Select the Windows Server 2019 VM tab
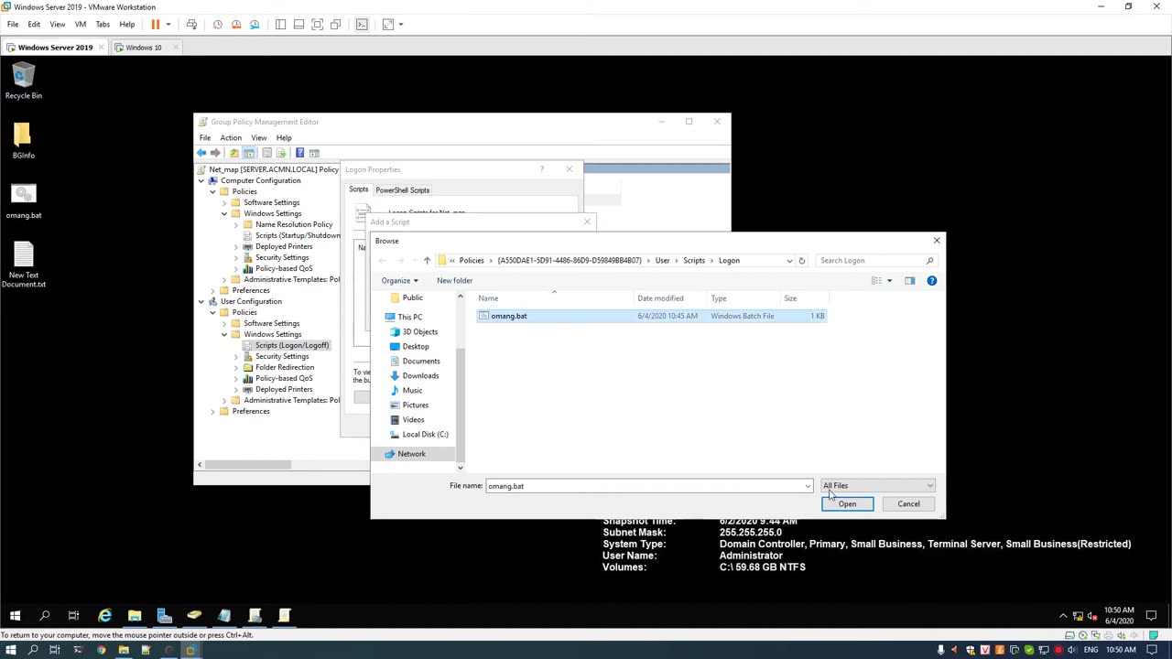1172x659 pixels. [55, 48]
